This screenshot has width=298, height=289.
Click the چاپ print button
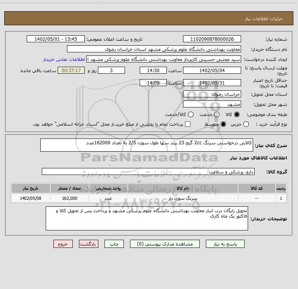click(114, 244)
